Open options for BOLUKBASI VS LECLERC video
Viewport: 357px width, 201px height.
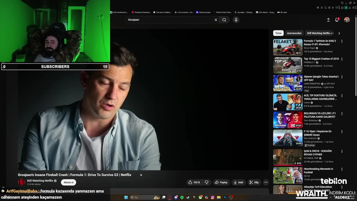[x=342, y=114]
